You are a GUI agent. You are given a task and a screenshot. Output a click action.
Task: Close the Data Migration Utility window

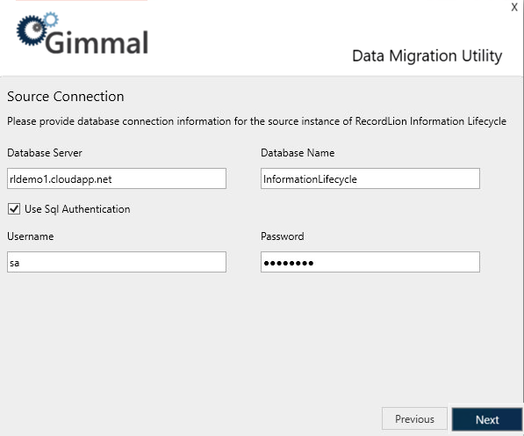(514, 7)
